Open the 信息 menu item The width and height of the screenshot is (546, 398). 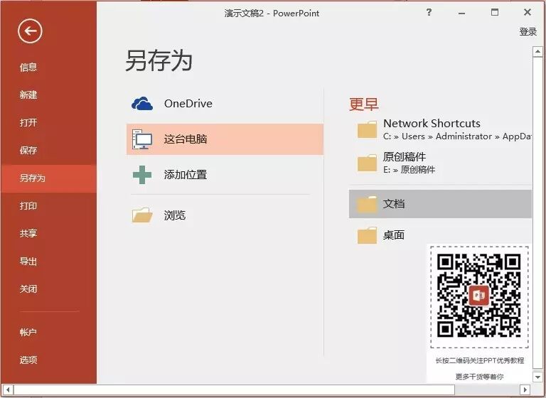[x=28, y=67]
